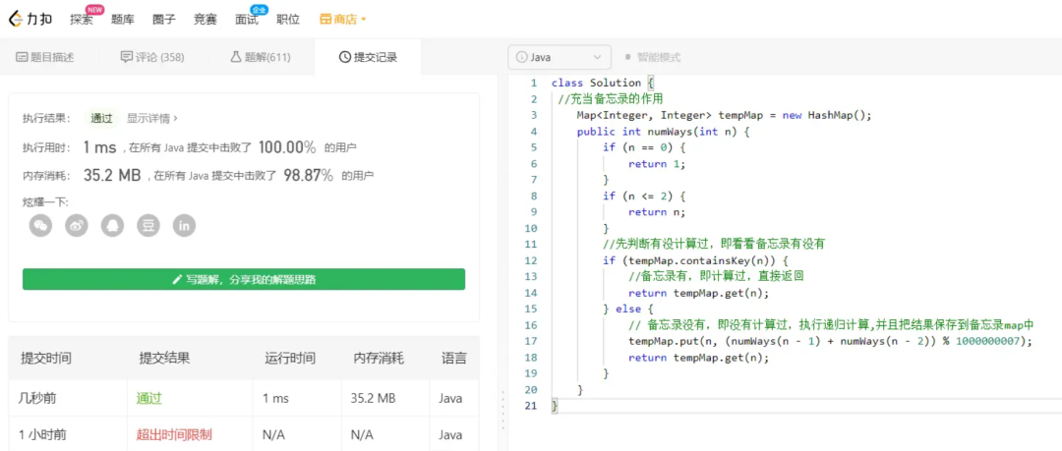
Task: Place cursor on tempMap.put line
Action: (830, 341)
